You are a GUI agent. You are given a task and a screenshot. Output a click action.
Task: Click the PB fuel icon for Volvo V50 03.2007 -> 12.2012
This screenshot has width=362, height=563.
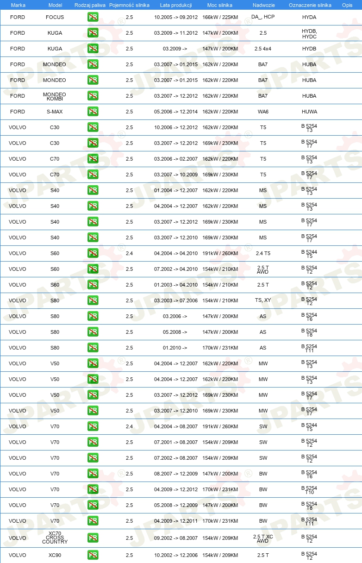point(93,395)
